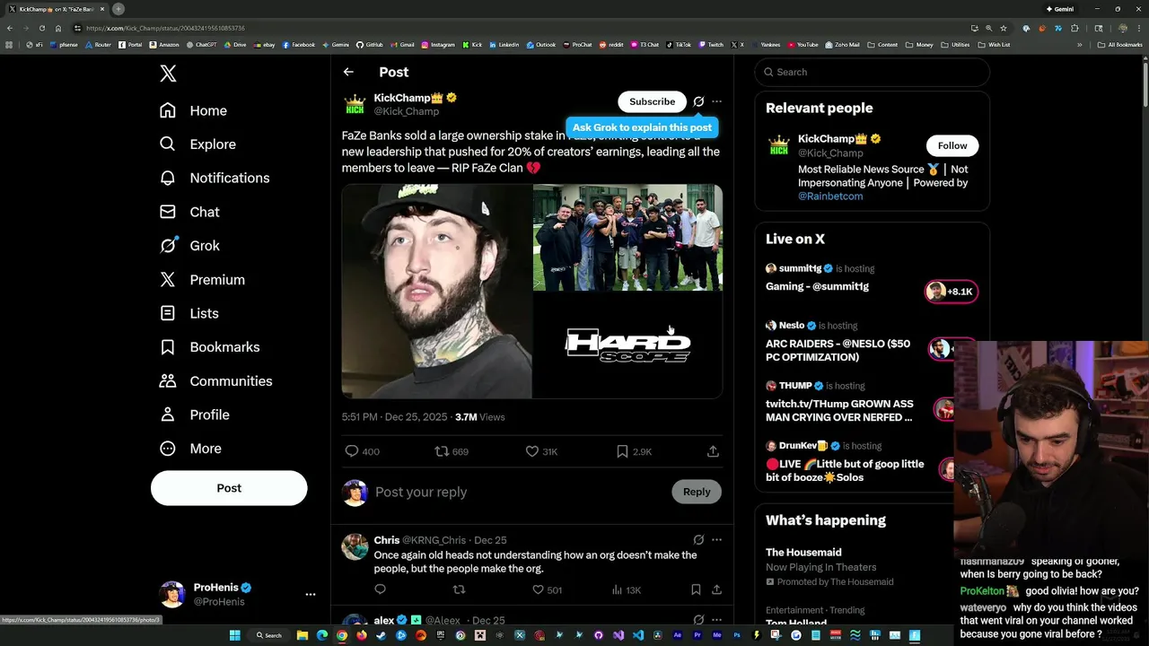Screen dimensions: 1149x646
Task: Open File Explorer from taskbar
Action: [303, 635]
